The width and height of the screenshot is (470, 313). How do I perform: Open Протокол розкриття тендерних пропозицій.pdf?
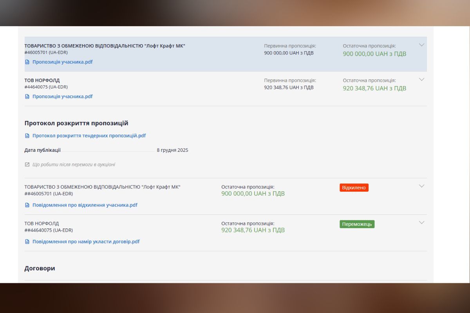89,136
